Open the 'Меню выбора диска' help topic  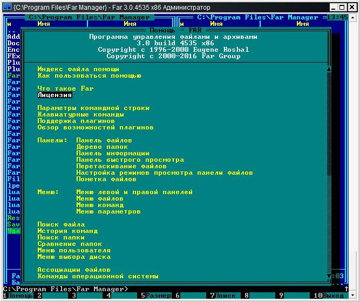(x=74, y=257)
